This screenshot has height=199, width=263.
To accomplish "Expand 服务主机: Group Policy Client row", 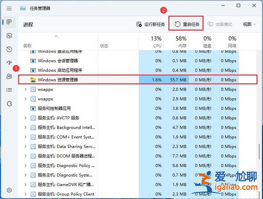I will [25, 194].
